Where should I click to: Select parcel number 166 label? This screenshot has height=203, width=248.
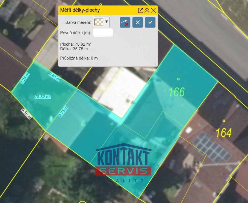click(177, 92)
